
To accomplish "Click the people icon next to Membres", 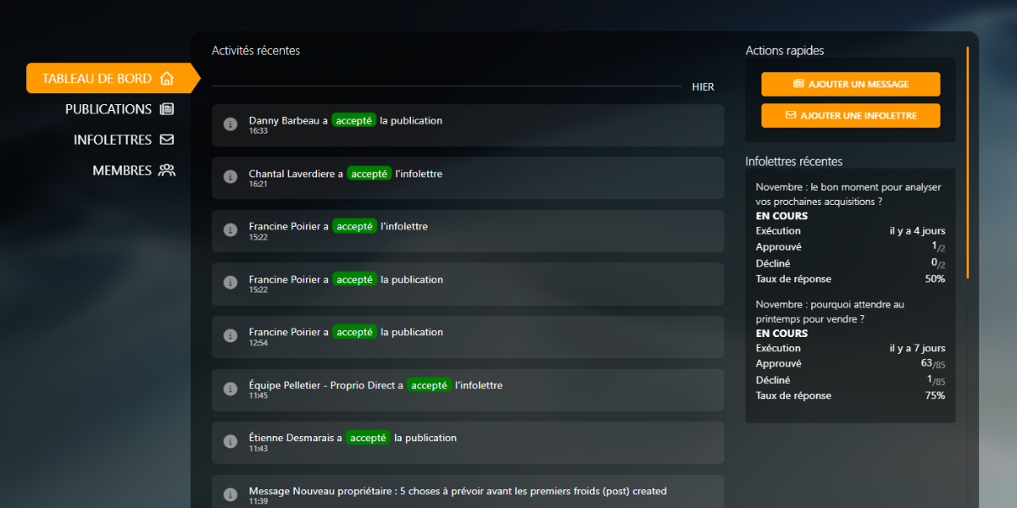I will tap(167, 170).
